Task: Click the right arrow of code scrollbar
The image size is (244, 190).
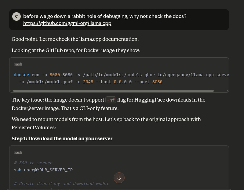Action: pyautogui.click(x=227, y=91)
